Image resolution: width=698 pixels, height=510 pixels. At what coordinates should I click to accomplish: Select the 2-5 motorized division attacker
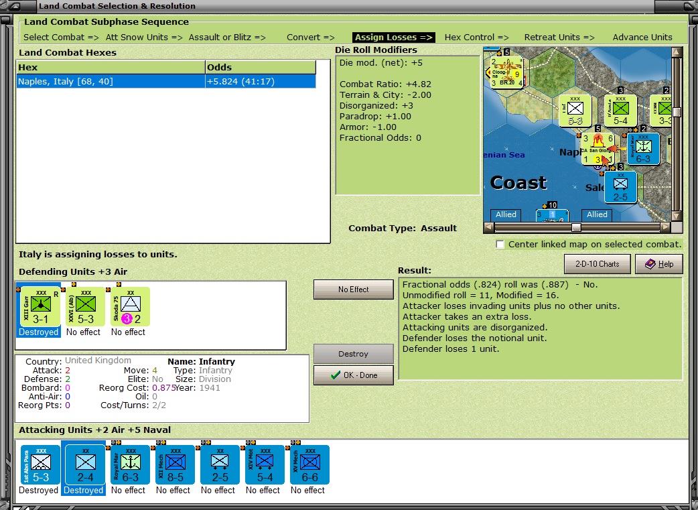220,464
